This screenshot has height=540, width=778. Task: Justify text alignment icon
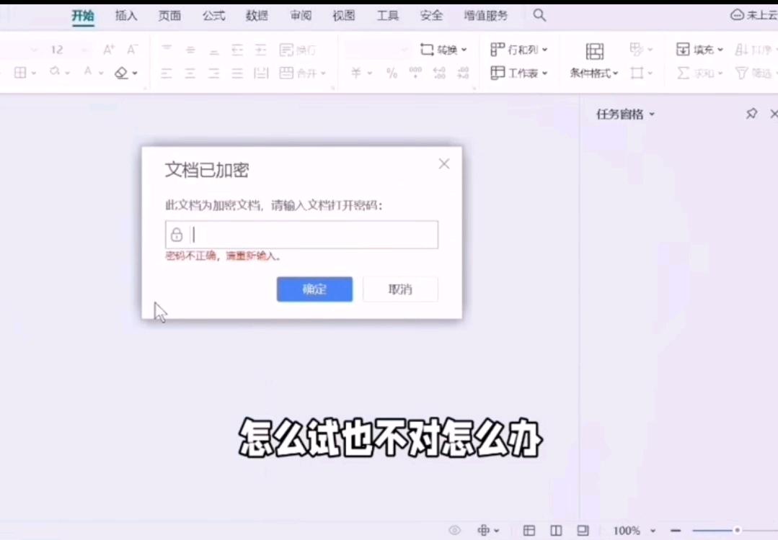(x=237, y=73)
